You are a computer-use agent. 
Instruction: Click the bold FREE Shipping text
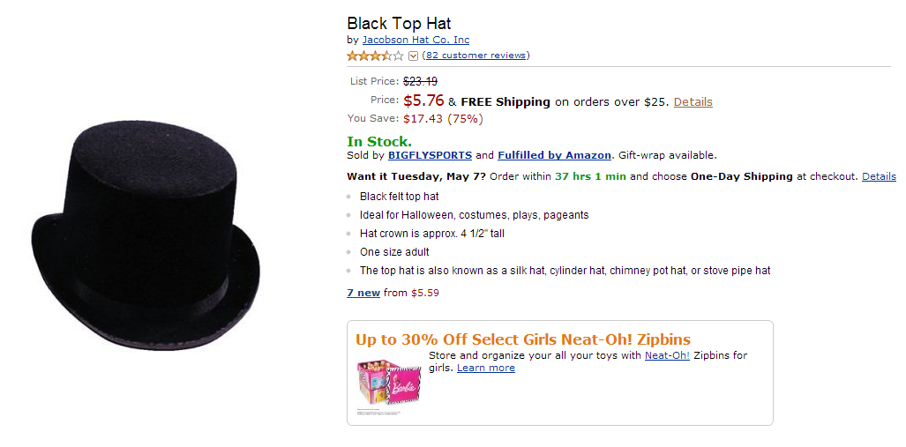click(x=505, y=101)
